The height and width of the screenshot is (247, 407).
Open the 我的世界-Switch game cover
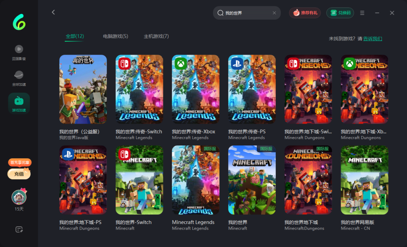pyautogui.click(x=140, y=180)
